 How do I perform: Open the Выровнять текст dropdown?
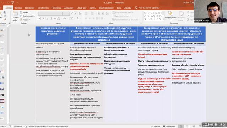coord(121,16)
